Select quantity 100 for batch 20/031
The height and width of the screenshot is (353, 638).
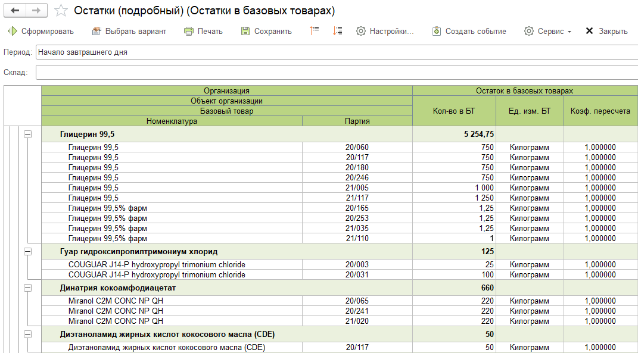[454, 274]
